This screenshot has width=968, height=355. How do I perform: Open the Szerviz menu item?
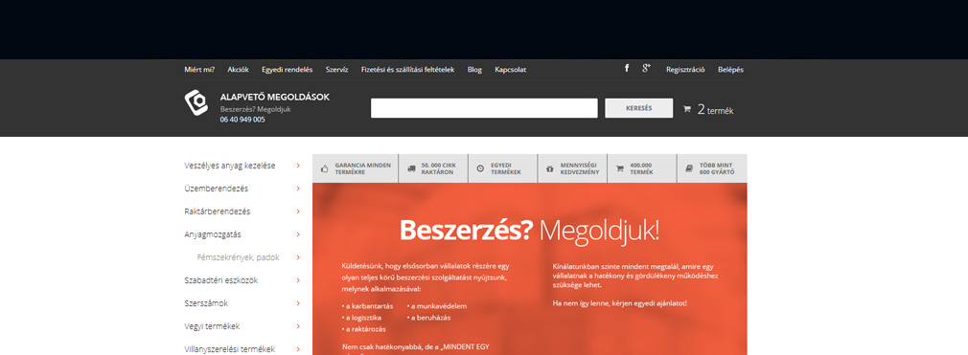coord(337,70)
